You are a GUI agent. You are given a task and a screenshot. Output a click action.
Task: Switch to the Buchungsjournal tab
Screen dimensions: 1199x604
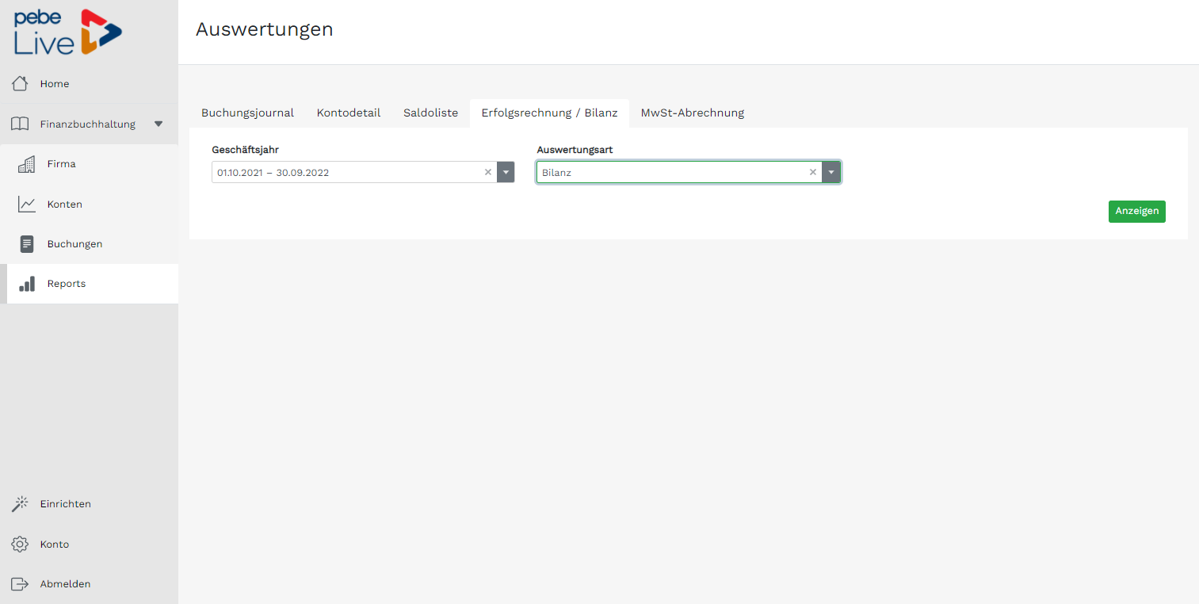pyautogui.click(x=247, y=113)
